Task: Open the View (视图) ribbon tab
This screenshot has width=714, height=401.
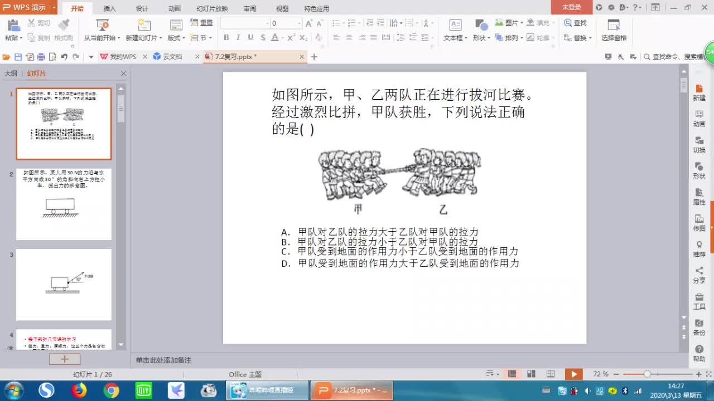Action: (282, 8)
